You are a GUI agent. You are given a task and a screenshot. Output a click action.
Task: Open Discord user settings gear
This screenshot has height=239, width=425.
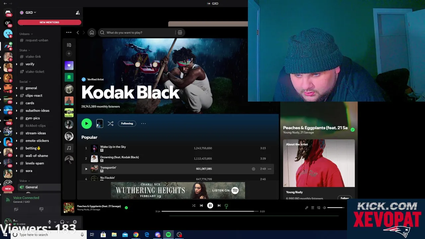tap(75, 222)
